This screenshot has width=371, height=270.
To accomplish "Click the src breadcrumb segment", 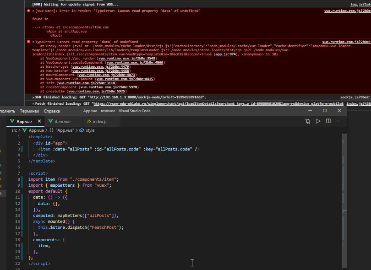I will tap(14, 130).
